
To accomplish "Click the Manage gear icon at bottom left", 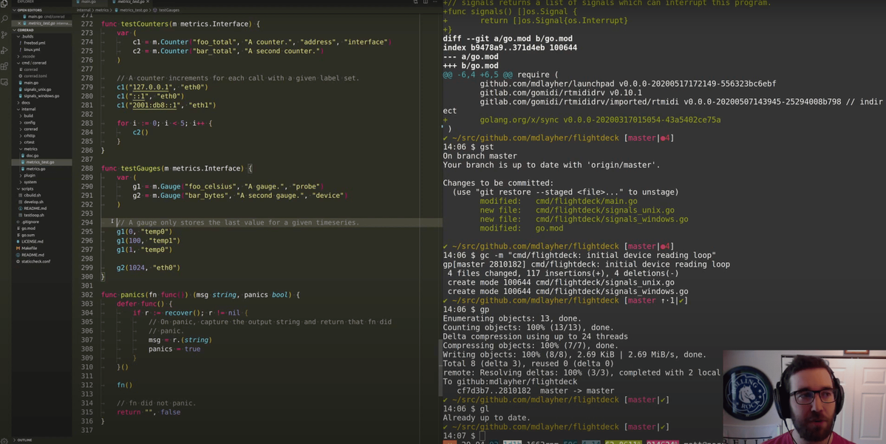I will [4, 440].
